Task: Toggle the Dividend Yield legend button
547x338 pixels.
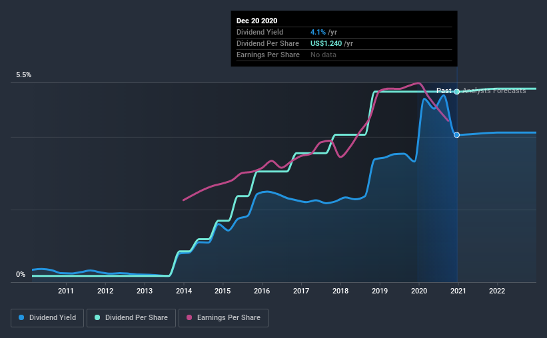Action: point(47,318)
